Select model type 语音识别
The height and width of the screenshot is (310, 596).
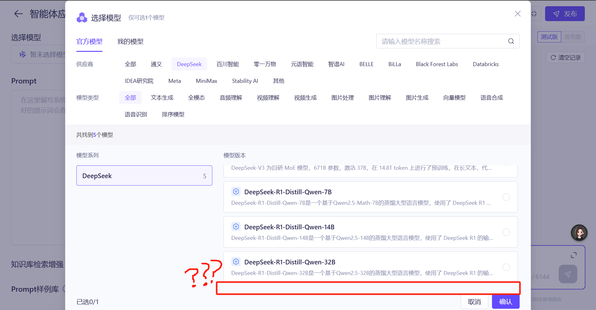(136, 115)
